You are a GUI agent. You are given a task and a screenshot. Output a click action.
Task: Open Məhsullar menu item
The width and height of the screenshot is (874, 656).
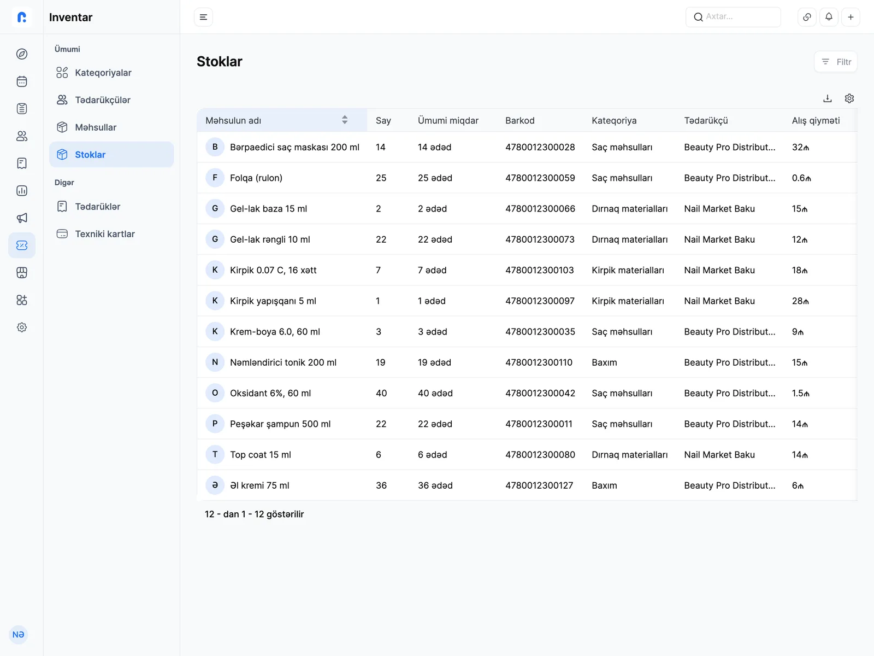[x=111, y=127]
